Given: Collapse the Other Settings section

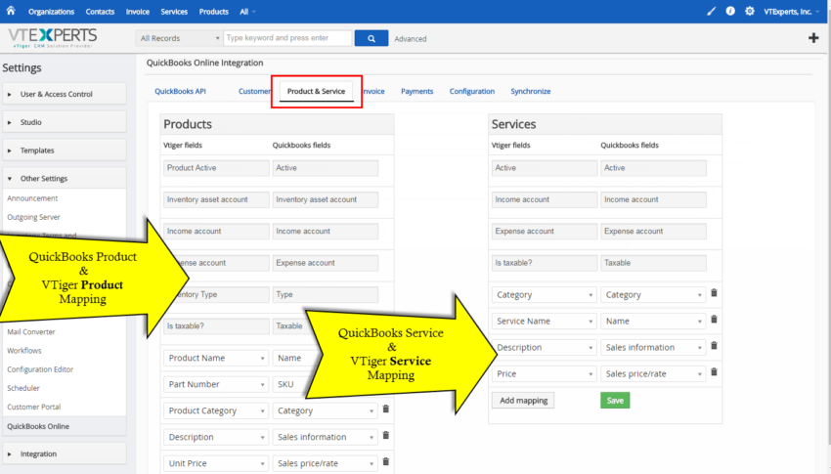Looking at the screenshot, I should tap(65, 179).
